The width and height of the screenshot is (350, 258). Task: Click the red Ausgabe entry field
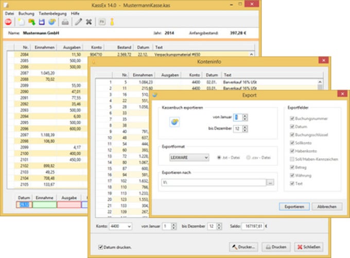69,205
